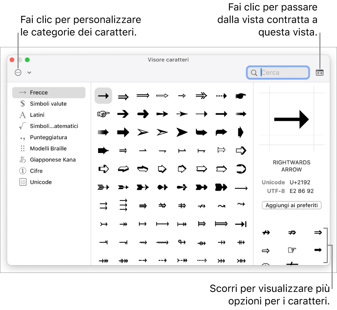The image size is (337, 310).
Task: Select the arrow through circle character
Action: pos(201,243)
